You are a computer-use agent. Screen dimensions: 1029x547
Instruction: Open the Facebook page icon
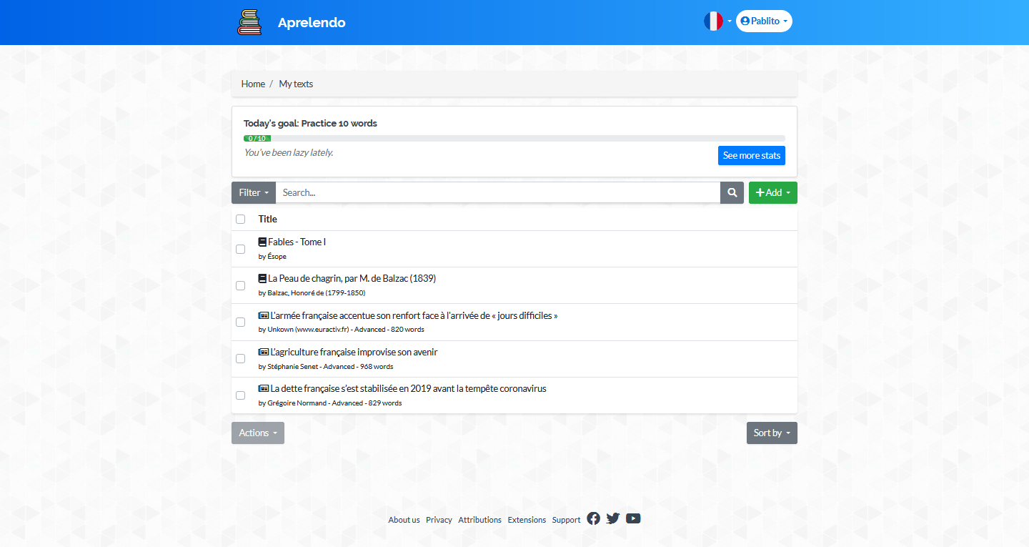coord(593,518)
